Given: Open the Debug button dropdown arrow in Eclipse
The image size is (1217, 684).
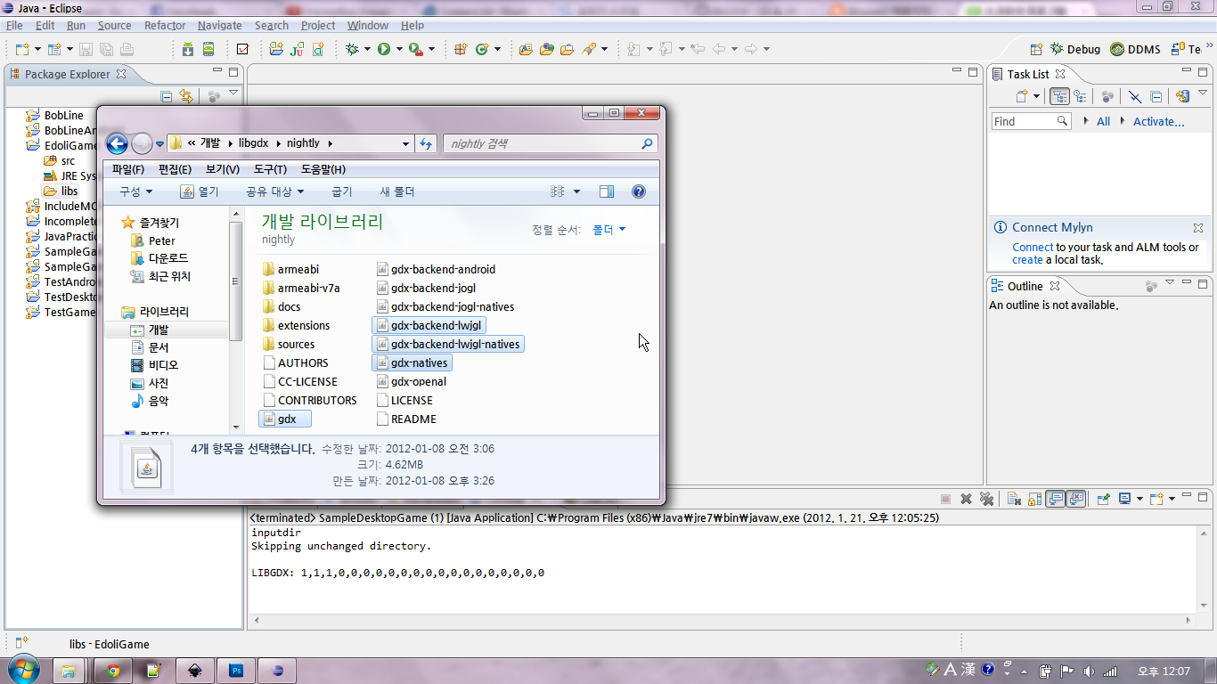Looking at the screenshot, I should pos(367,49).
